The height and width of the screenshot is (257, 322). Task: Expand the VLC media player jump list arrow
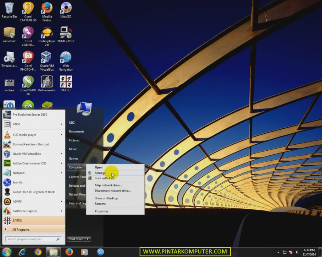pos(61,135)
